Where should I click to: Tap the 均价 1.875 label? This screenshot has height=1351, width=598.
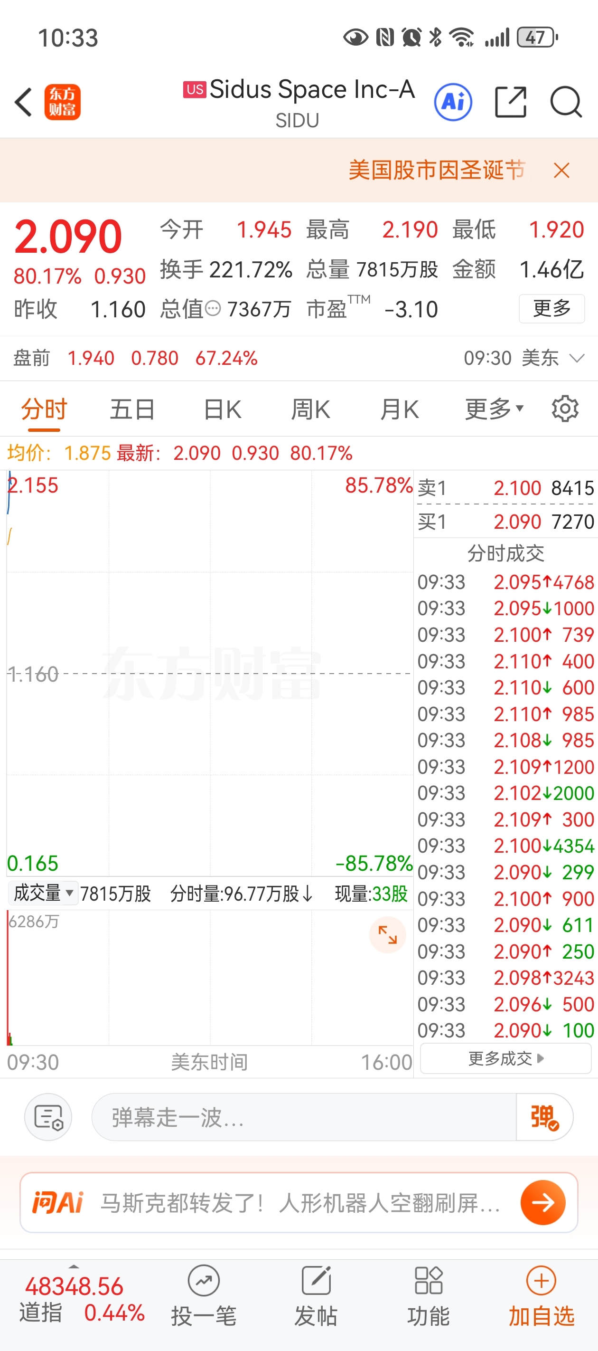coord(59,453)
